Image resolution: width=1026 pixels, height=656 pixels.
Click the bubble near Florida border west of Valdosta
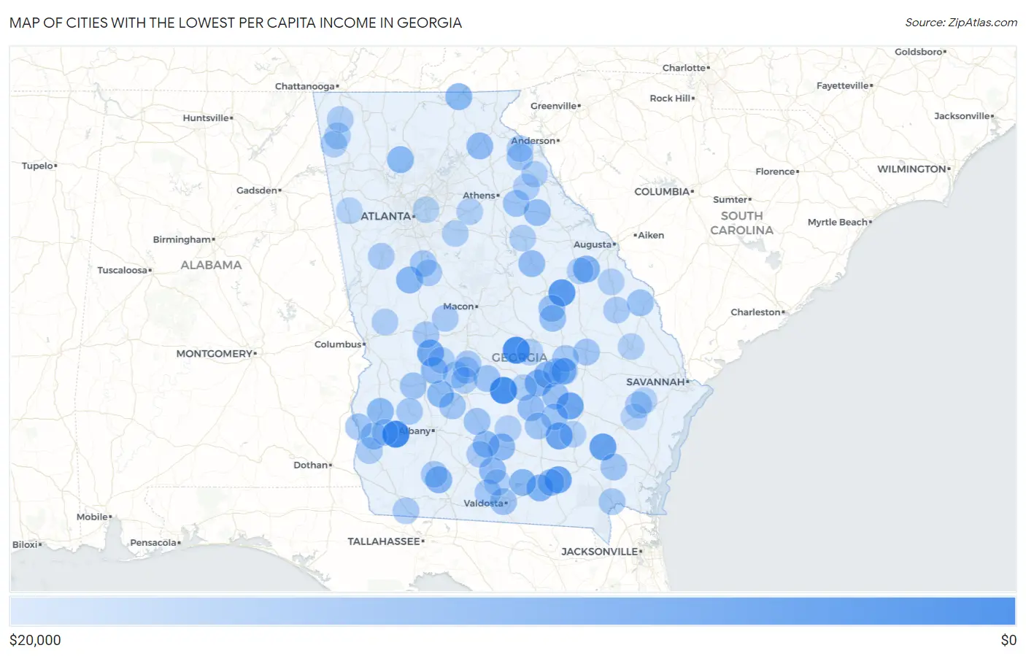[406, 511]
